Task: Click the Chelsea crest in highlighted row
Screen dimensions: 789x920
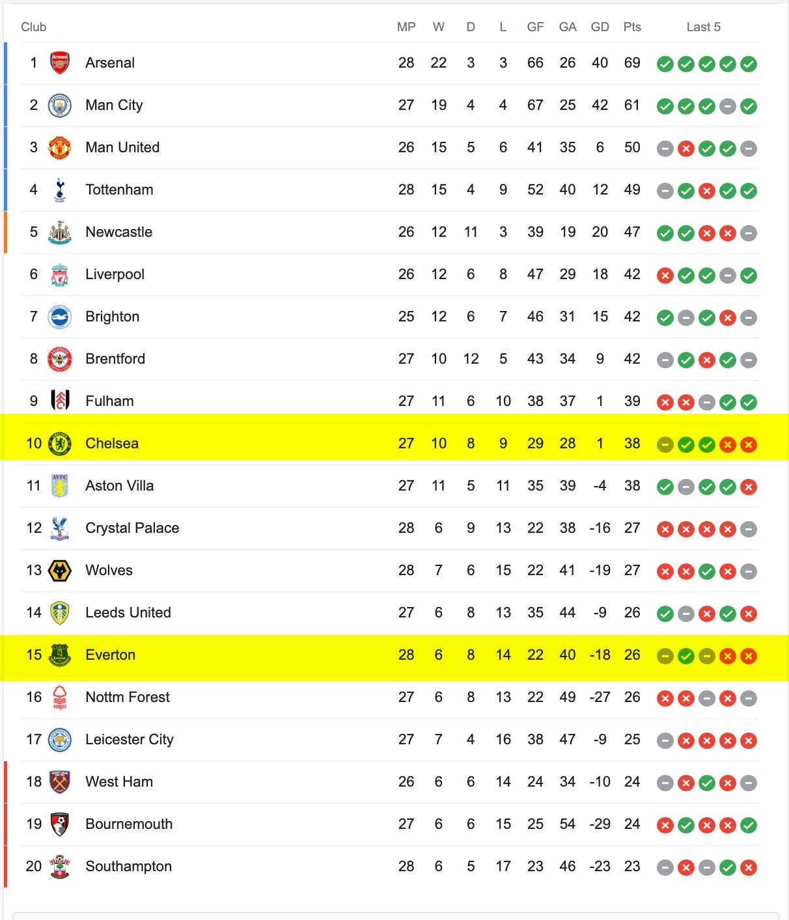Action: point(60,444)
